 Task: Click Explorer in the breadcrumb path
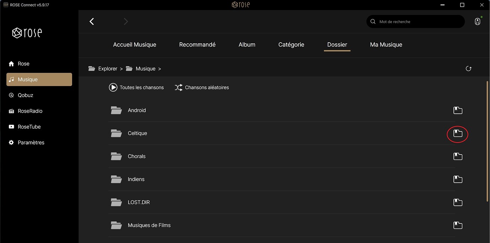tap(107, 69)
